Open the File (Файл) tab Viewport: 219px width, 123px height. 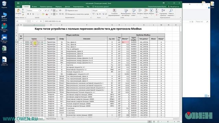(18, 6)
